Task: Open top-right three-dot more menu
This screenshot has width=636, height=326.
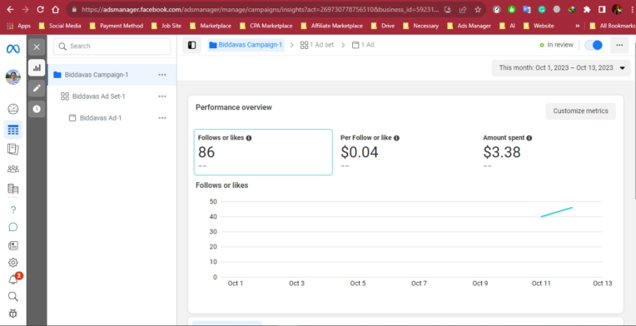Action: point(619,45)
